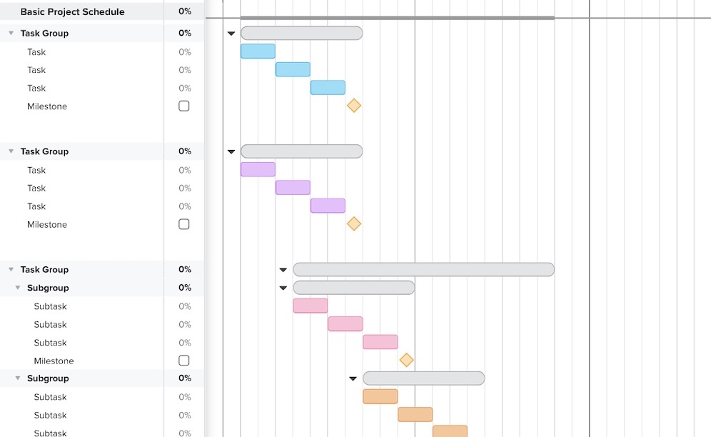Click the collapse arrow on the second Subgroup chart bar
Viewport: 711px width, 437px height.
353,378
